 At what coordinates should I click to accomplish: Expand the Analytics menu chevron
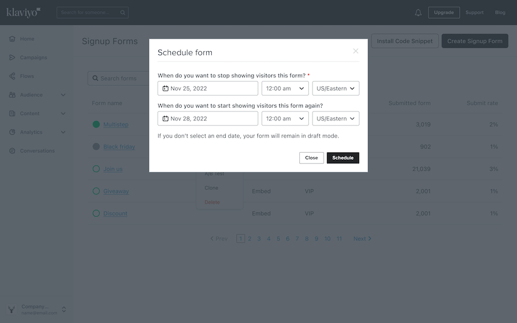[63, 132]
